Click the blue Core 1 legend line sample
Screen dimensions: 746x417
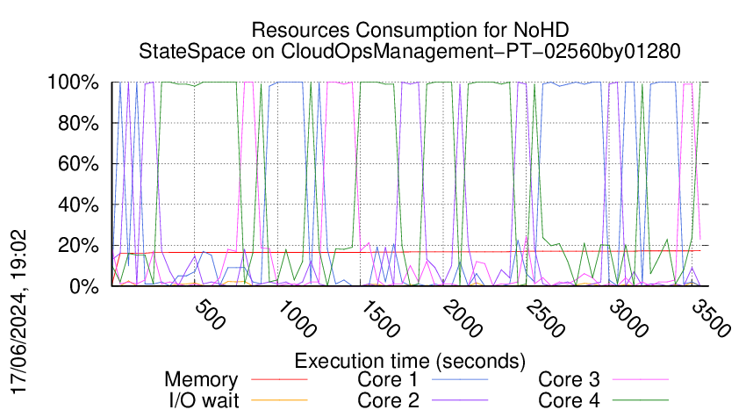click(460, 379)
